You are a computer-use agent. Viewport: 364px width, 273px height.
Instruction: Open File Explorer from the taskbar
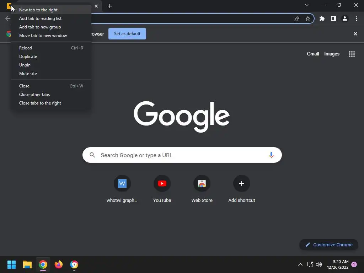click(27, 264)
